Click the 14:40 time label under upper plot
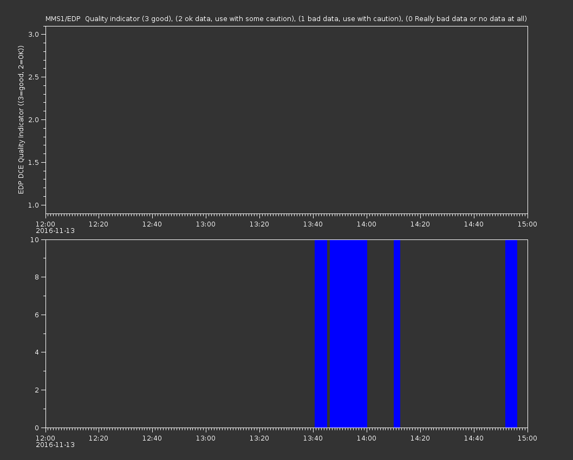 pos(474,224)
